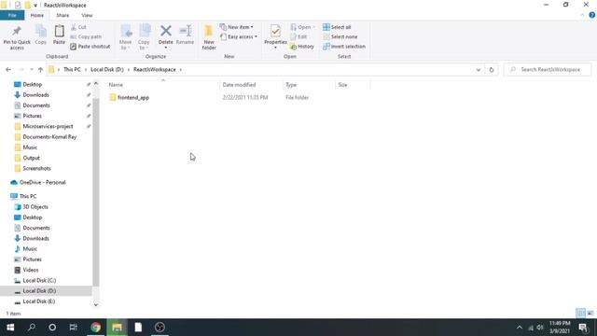Open taskbar Search
The image size is (597, 336).
(32, 328)
